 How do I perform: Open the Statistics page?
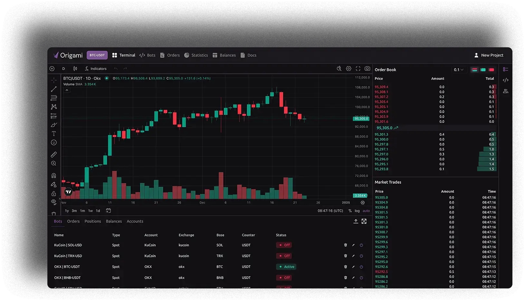pos(196,55)
